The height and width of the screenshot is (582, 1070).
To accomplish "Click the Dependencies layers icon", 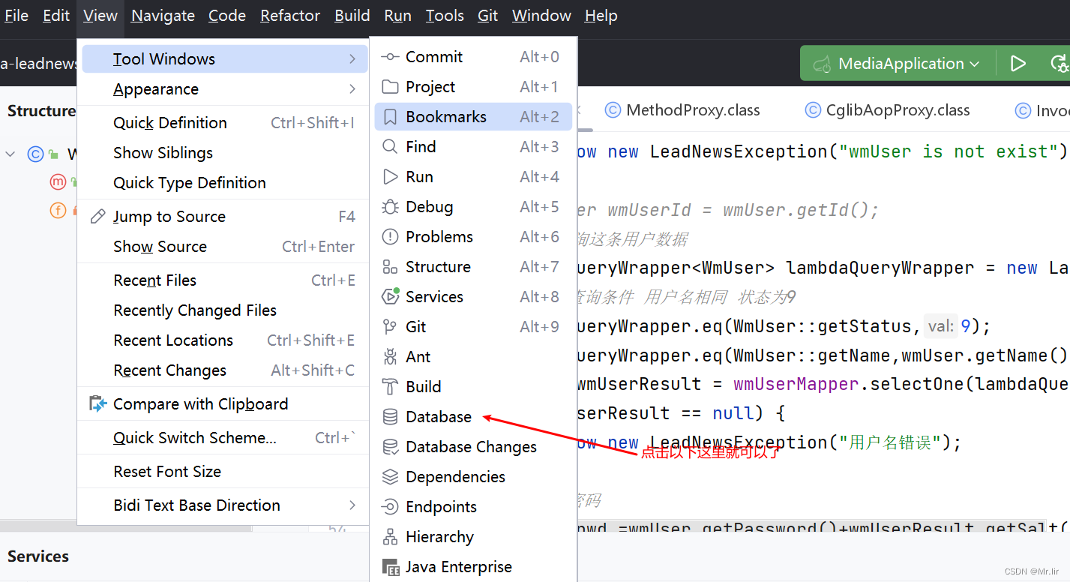I will (x=390, y=477).
